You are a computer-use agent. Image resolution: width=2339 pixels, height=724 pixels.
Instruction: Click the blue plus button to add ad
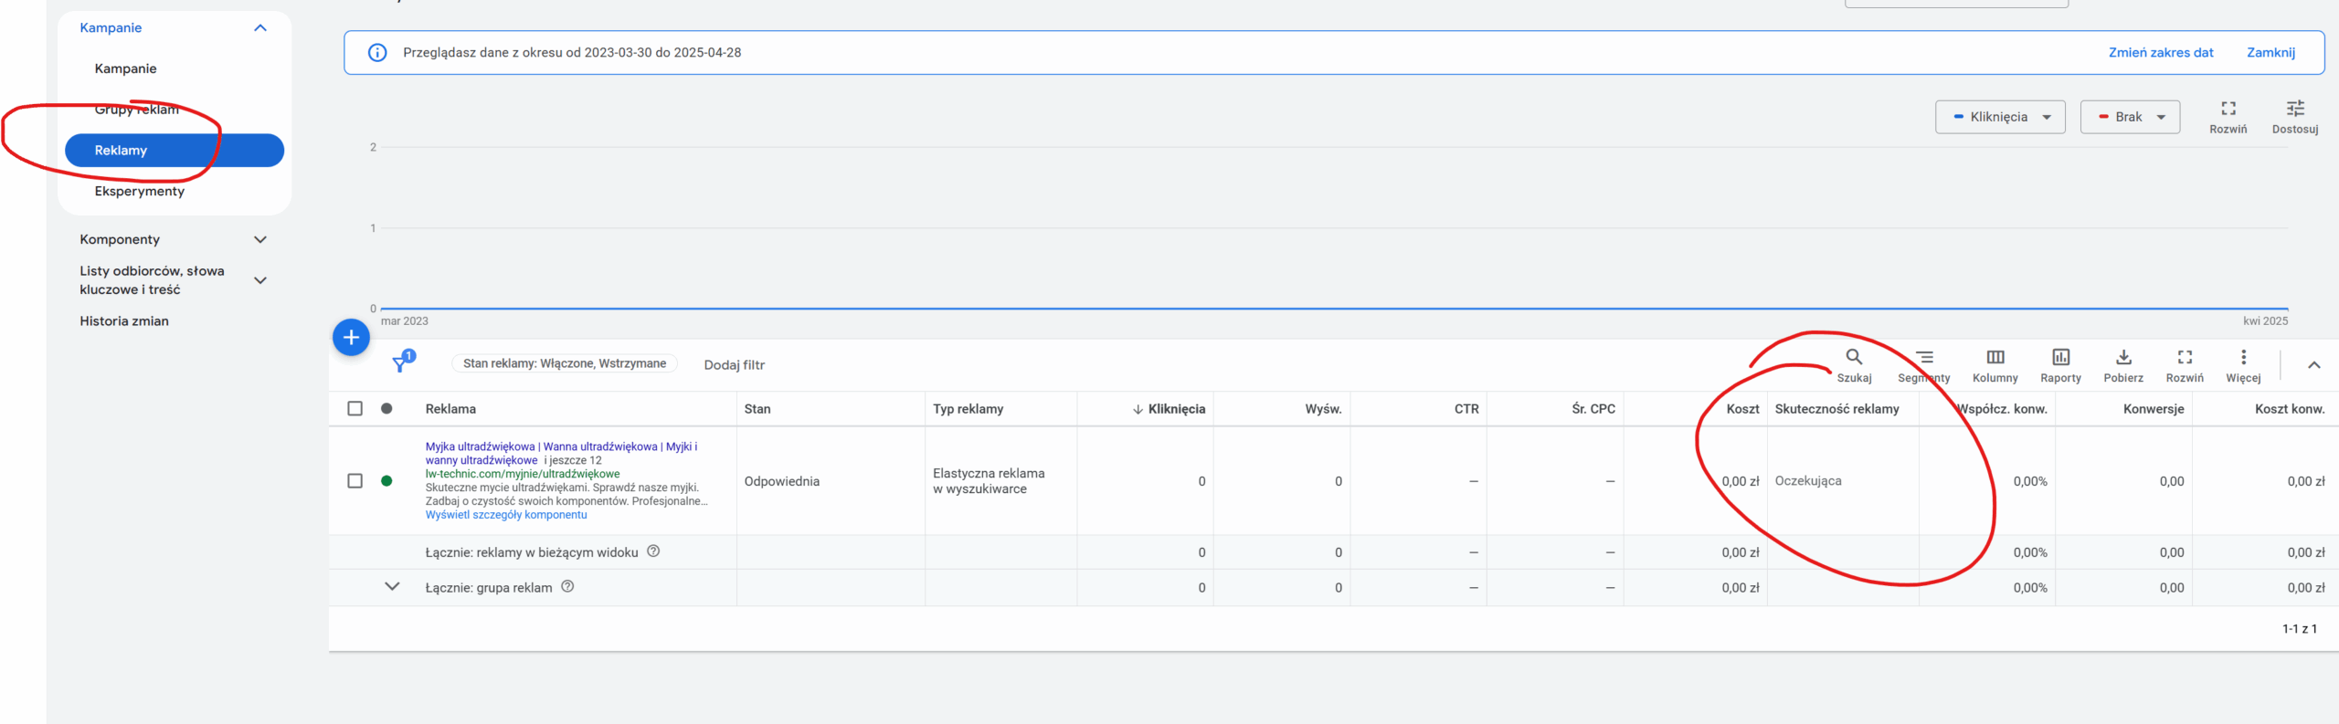tap(351, 338)
